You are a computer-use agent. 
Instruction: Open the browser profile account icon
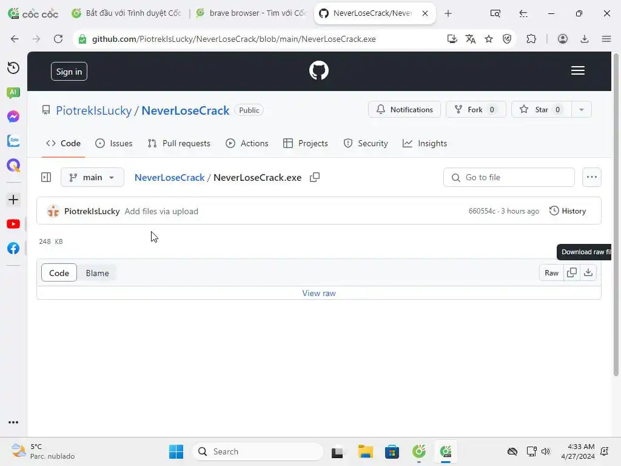point(563,39)
